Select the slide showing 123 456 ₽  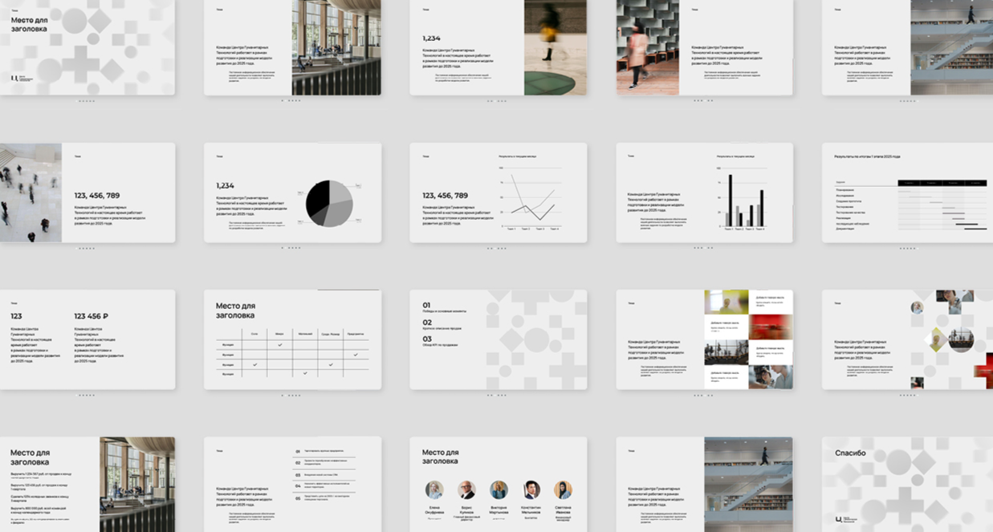[x=87, y=339]
